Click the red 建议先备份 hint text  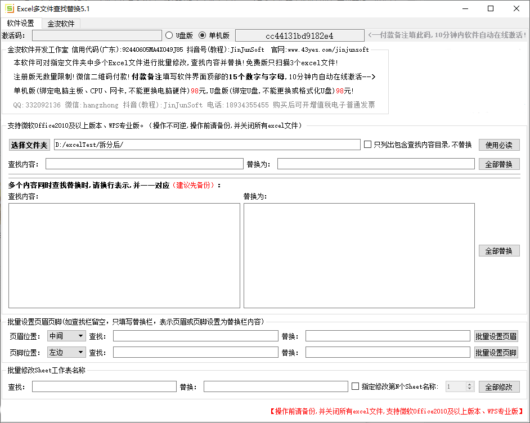(194, 185)
